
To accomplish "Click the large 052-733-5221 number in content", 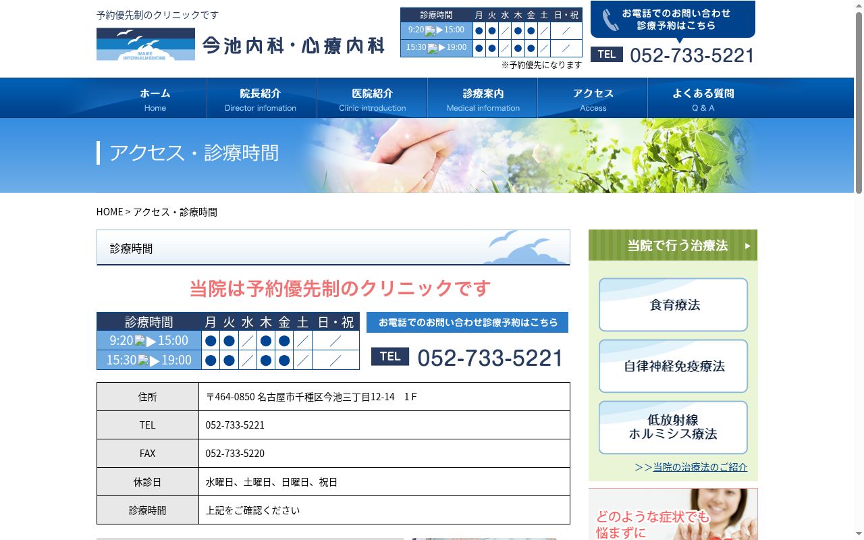I will 490,358.
